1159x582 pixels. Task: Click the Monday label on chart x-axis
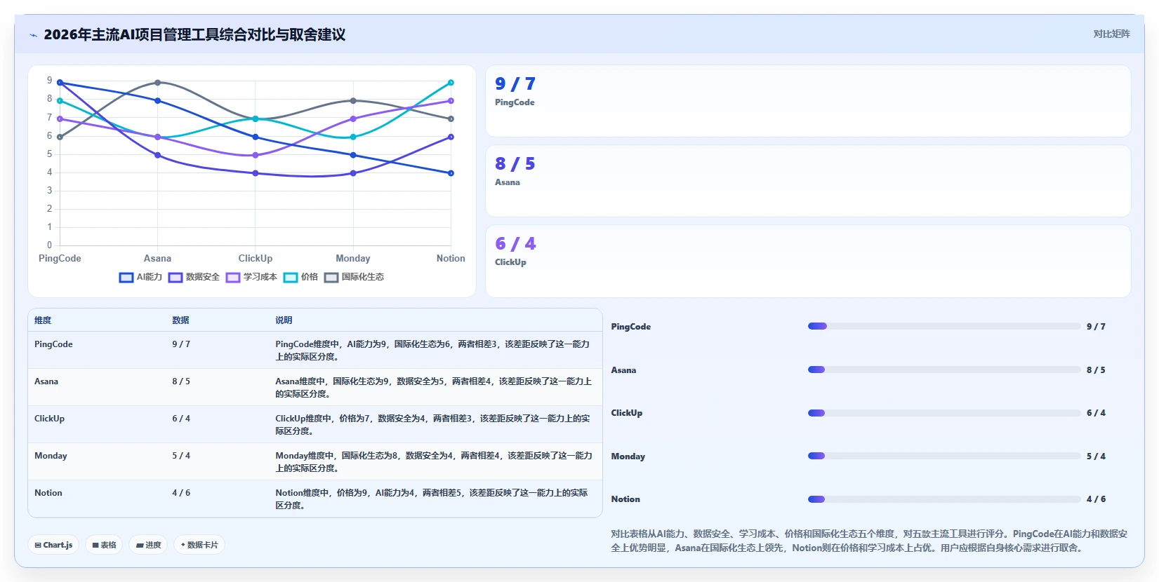(x=353, y=258)
